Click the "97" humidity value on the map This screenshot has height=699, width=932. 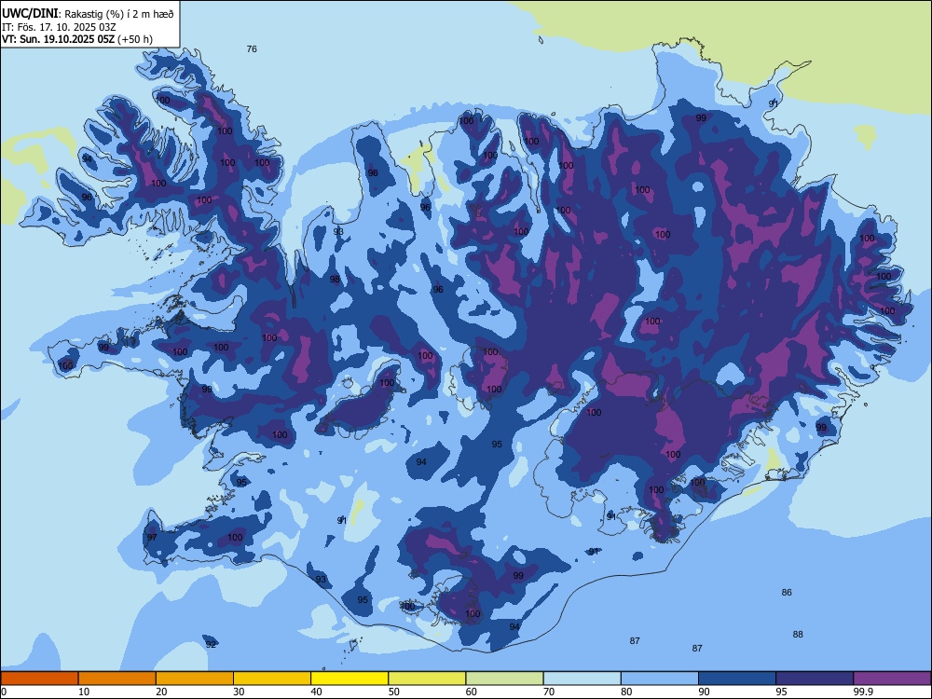pyautogui.click(x=152, y=538)
